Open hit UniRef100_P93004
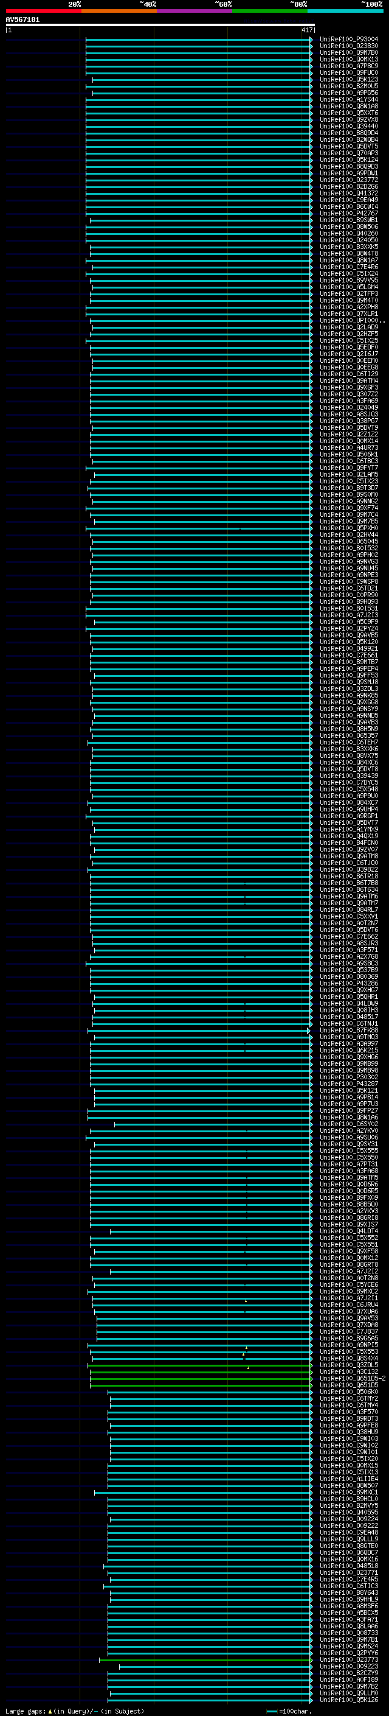 coord(348,40)
